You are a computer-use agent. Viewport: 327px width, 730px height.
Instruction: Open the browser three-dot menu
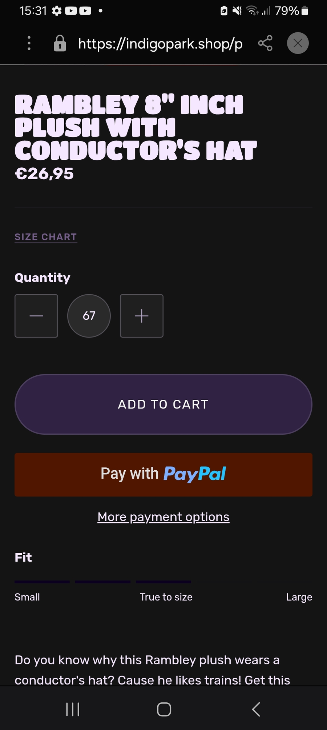[29, 43]
